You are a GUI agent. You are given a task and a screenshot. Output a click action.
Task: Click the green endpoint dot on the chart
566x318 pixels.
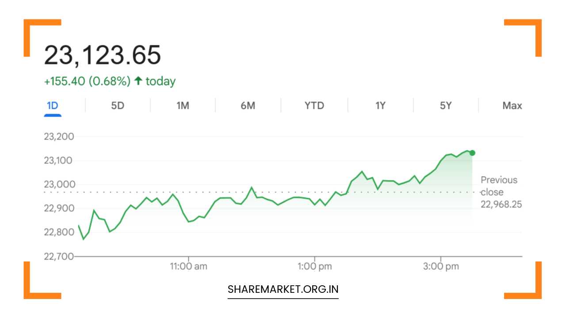(x=471, y=152)
